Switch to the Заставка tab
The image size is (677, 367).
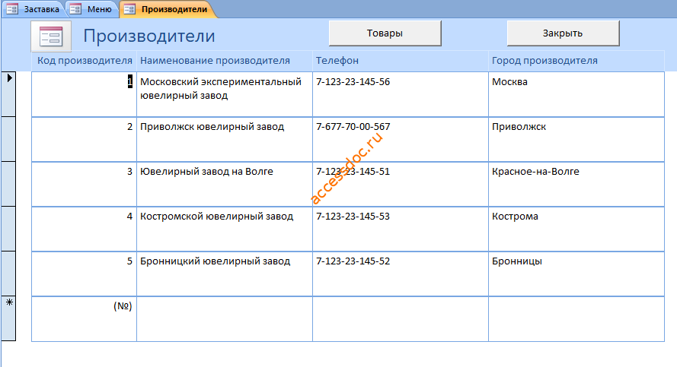(34, 9)
